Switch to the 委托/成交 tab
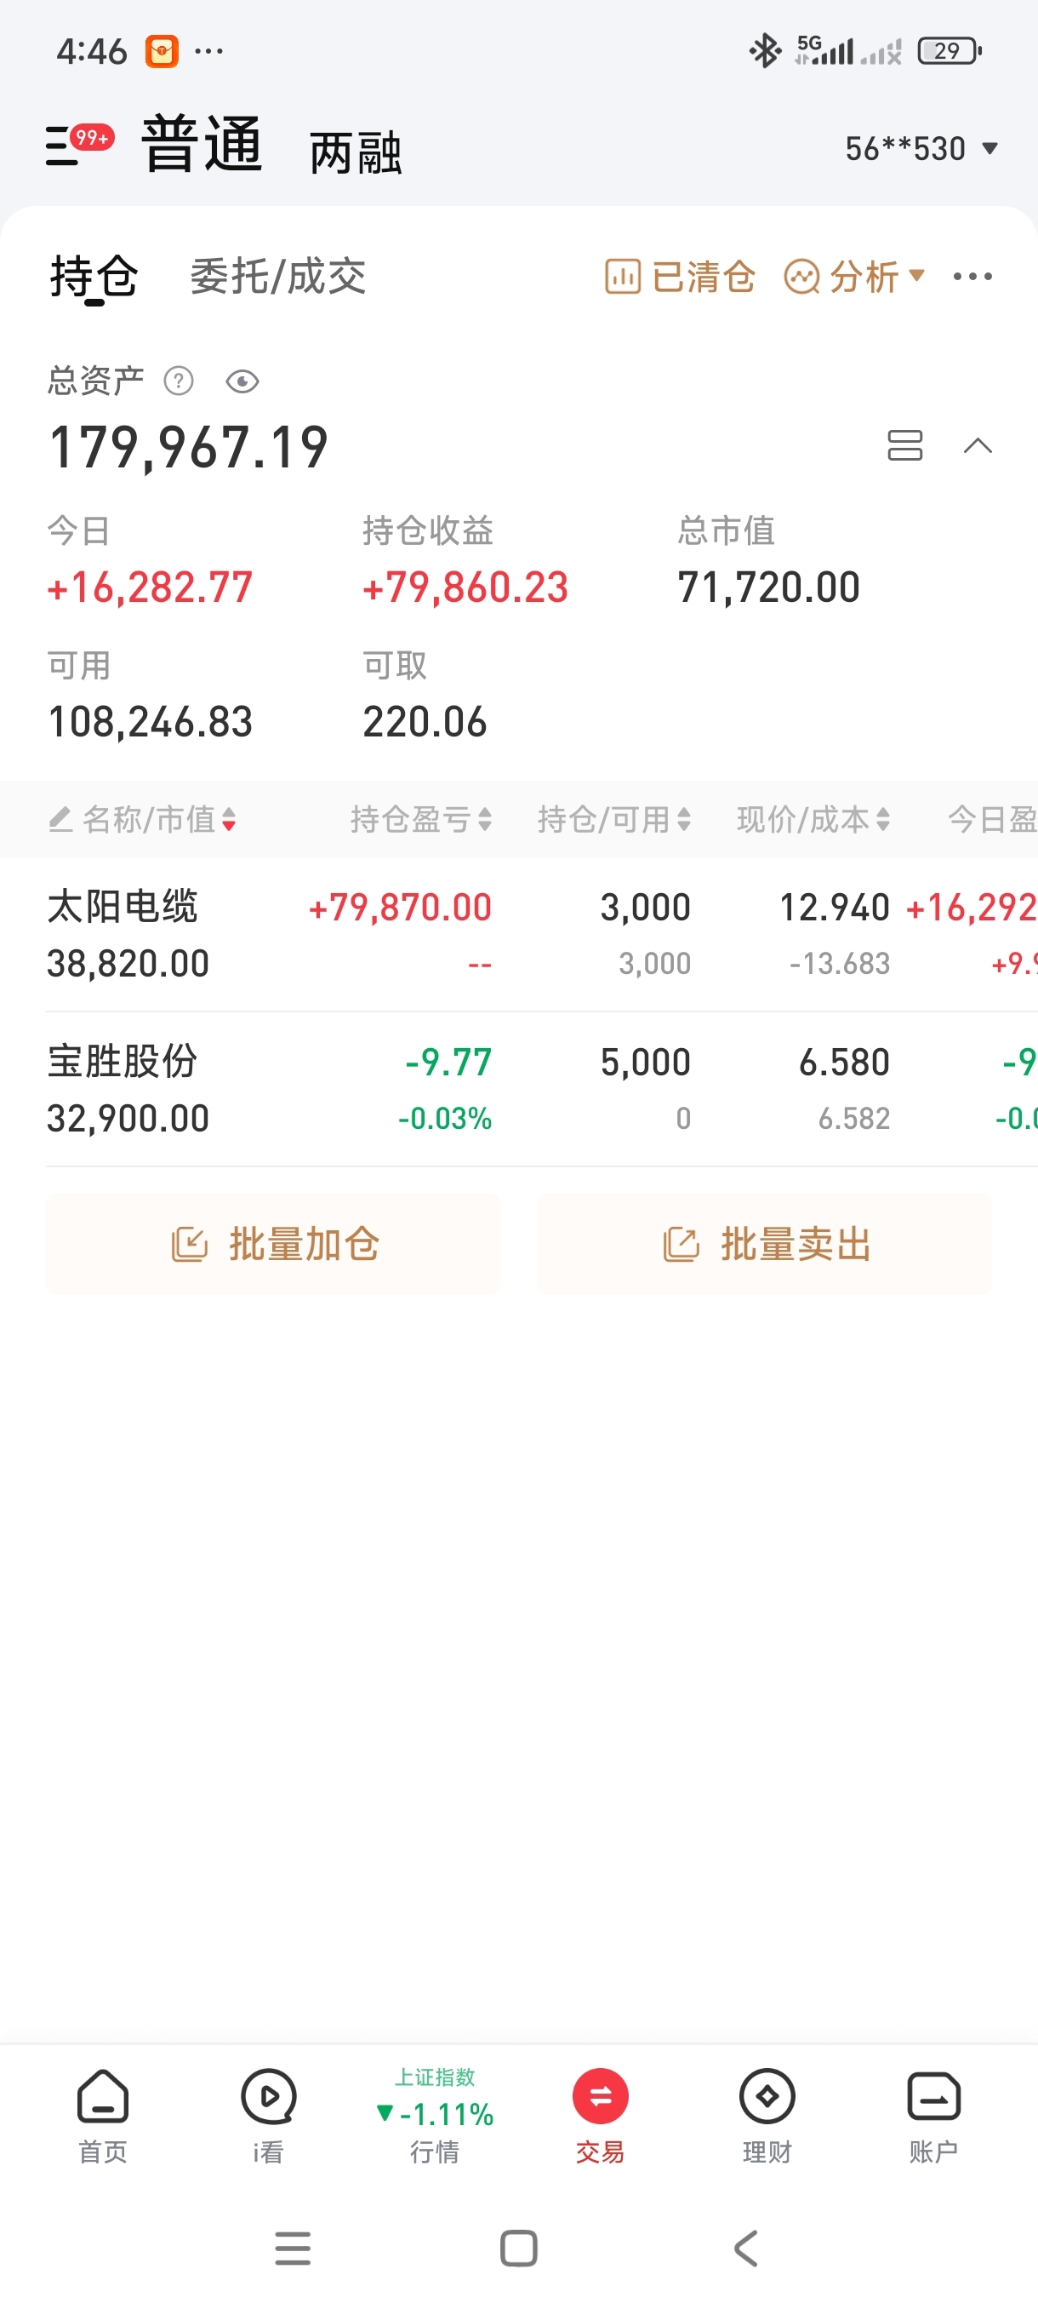 coord(277,276)
